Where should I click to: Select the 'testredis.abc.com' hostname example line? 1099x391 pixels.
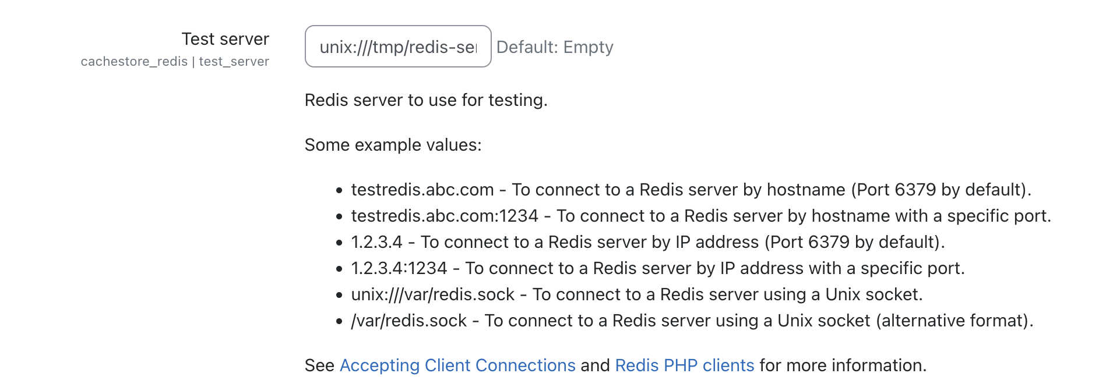pos(691,190)
